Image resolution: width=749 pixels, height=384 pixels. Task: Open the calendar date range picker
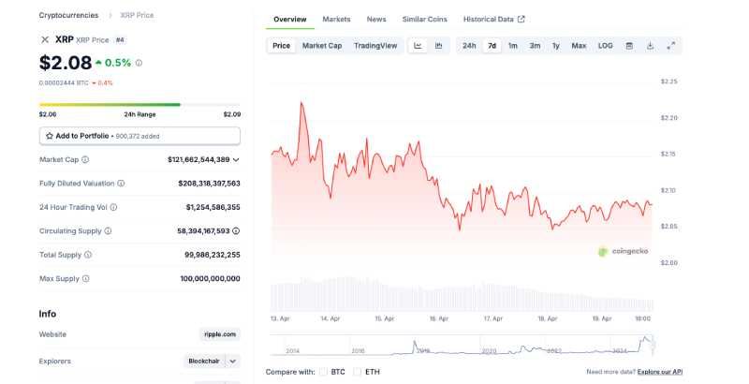tap(629, 46)
